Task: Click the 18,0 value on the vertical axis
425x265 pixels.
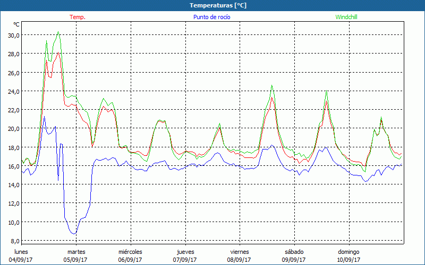Action: coord(13,147)
